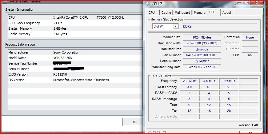Click the Timings Table group label
The image size is (268, 134).
(x=161, y=75)
